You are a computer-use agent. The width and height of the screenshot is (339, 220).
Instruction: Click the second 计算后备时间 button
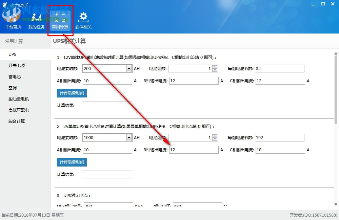[72, 162]
